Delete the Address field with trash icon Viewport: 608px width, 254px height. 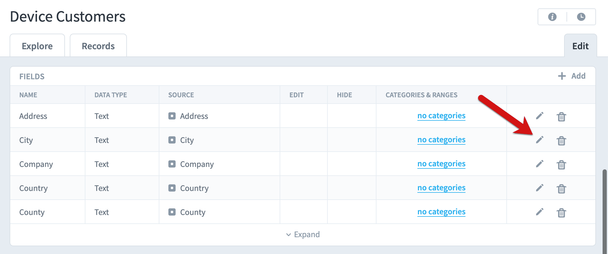pos(561,116)
